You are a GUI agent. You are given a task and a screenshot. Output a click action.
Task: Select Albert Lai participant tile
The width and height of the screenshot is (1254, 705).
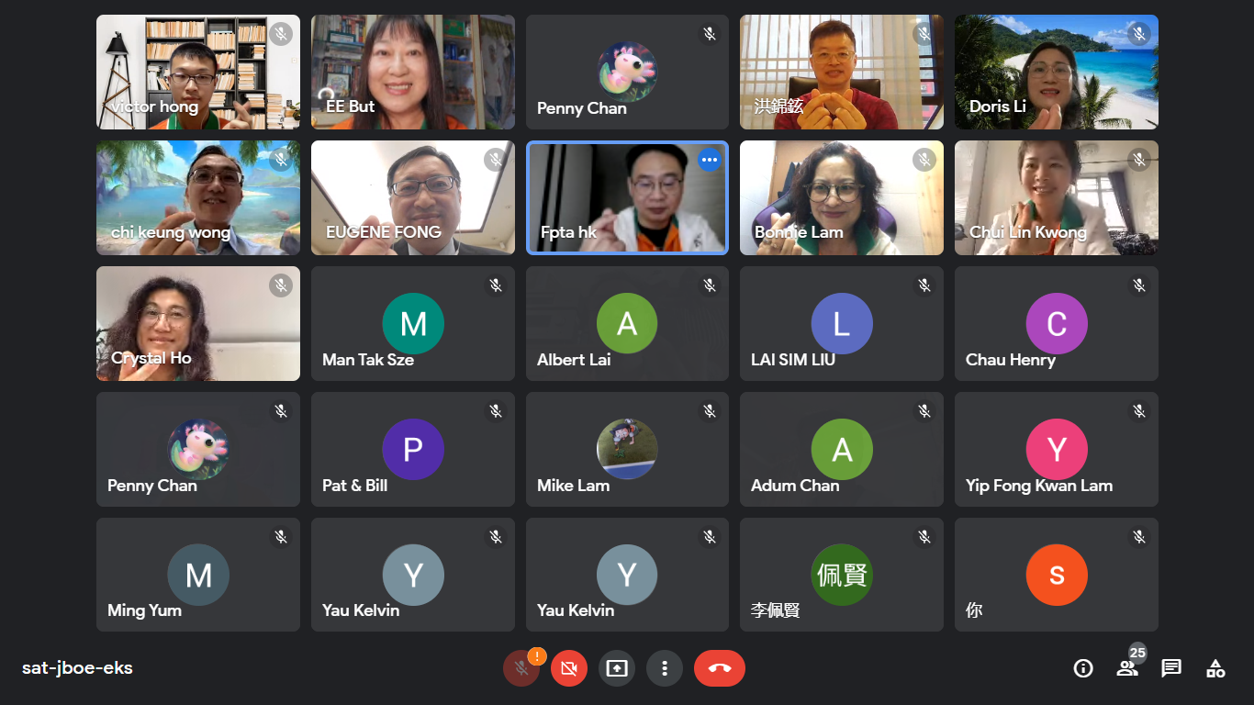(627, 323)
